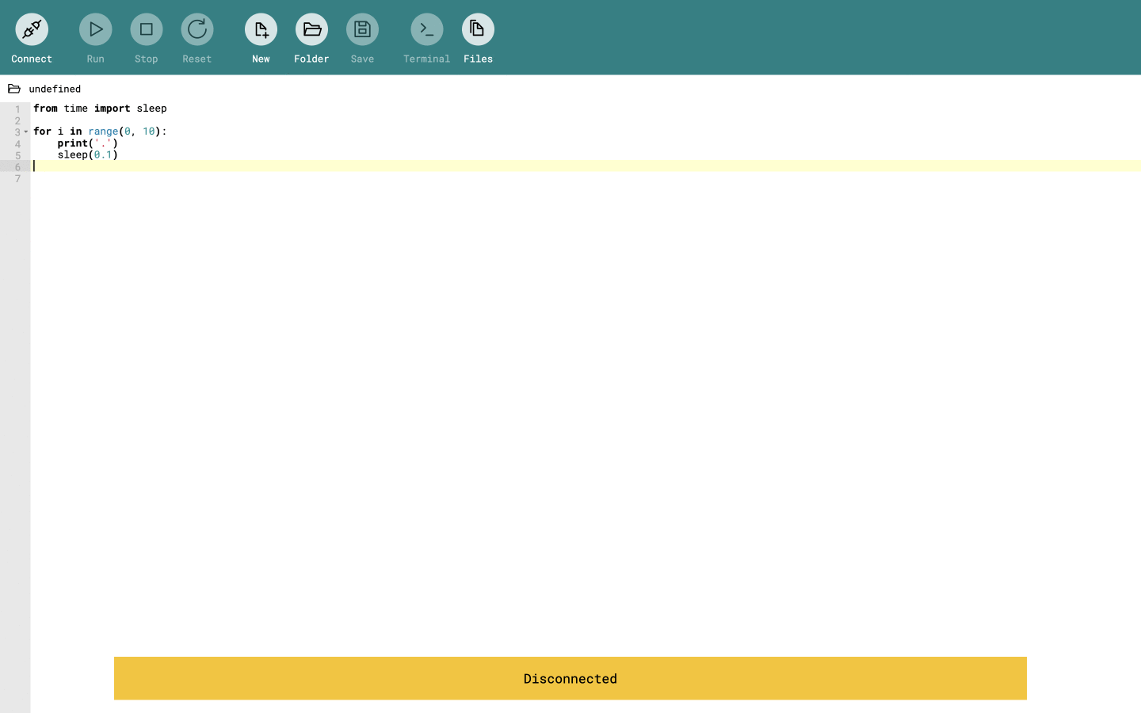Click line number 6 in the gutter
Image resolution: width=1141 pixels, height=713 pixels.
17,166
